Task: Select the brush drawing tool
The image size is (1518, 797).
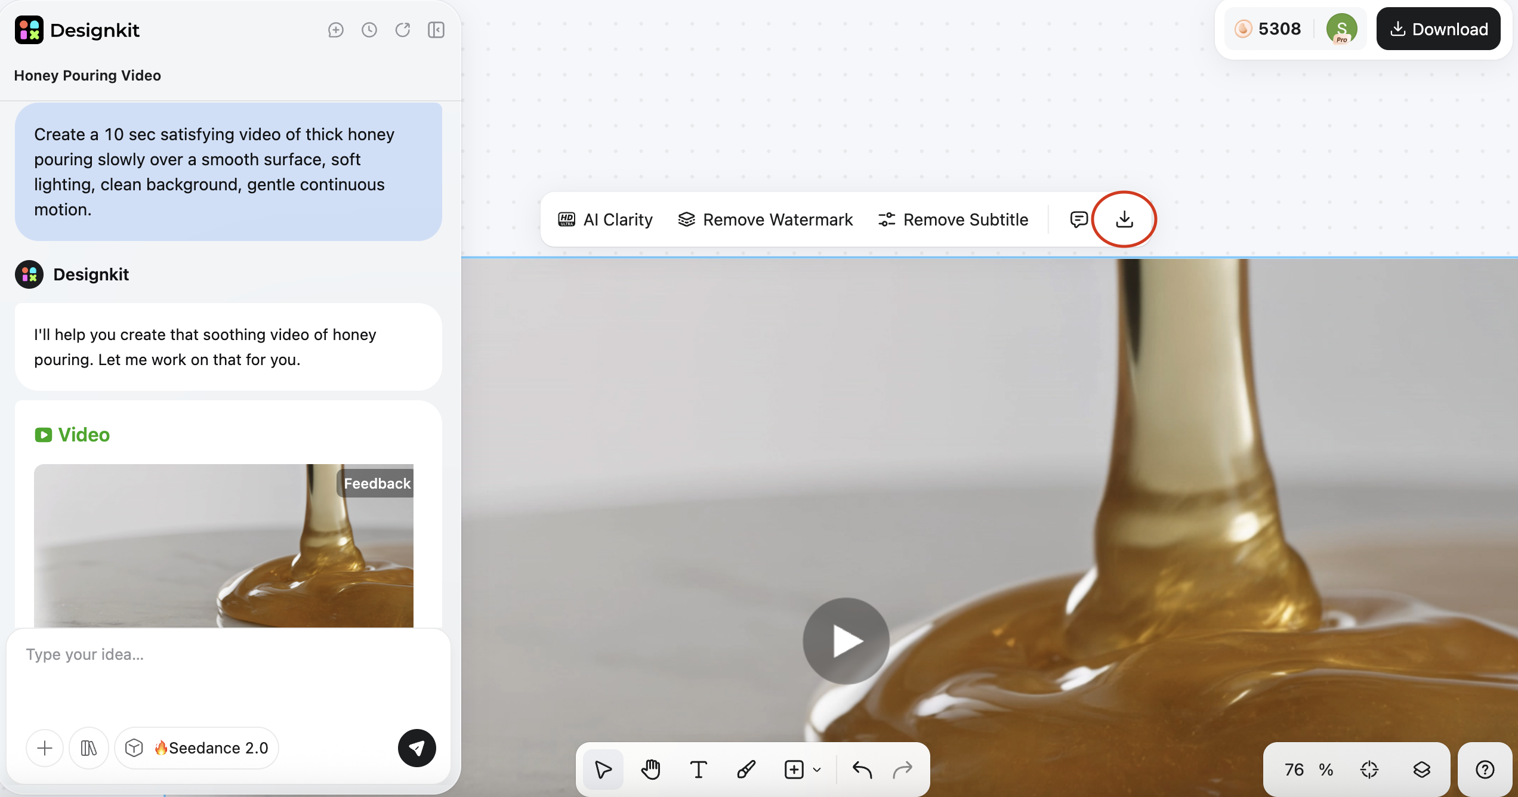Action: pyautogui.click(x=746, y=770)
